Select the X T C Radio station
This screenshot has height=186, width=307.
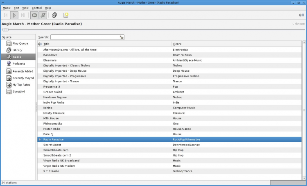(51, 171)
